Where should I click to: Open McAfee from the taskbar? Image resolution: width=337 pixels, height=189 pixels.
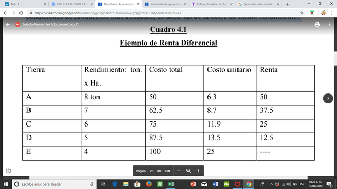237,184
